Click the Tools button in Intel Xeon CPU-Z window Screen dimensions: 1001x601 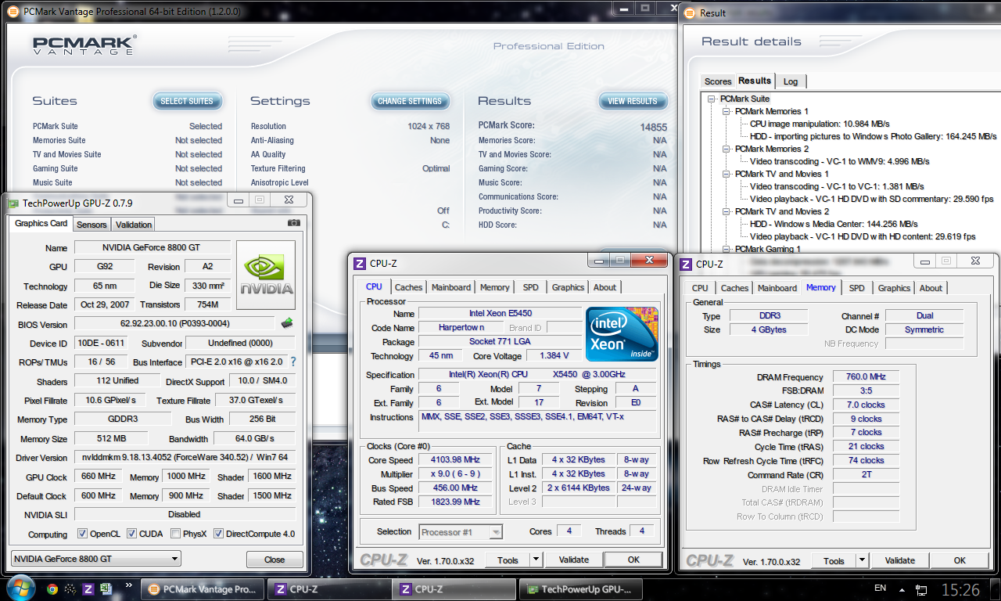click(x=508, y=560)
